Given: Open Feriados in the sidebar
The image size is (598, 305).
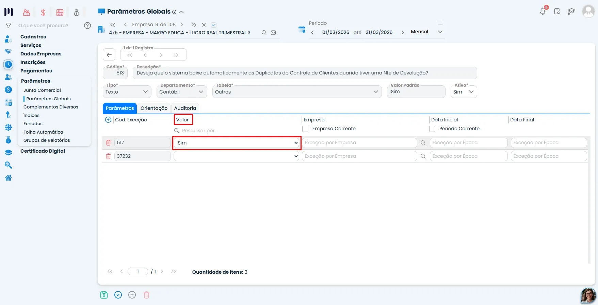Looking at the screenshot, I should pyautogui.click(x=33, y=123).
